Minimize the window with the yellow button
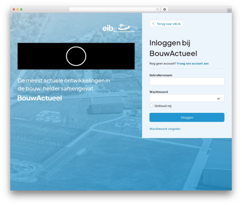This screenshot has width=242, height=205. [x=17, y=10]
